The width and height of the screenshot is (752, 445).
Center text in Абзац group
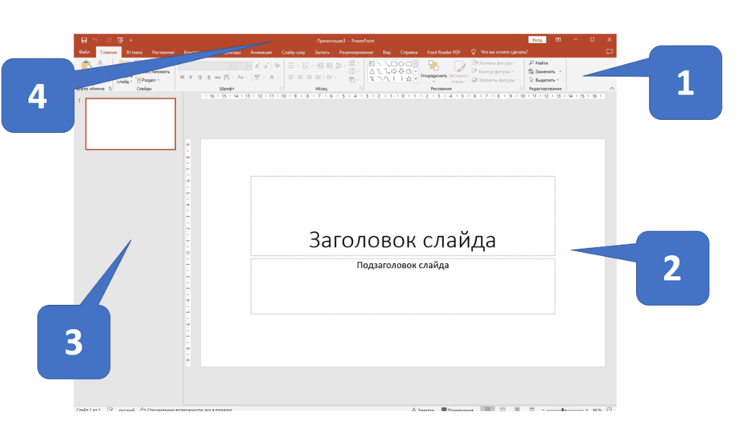point(300,78)
